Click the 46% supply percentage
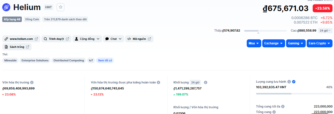This screenshot has width=334, height=114. tap(329, 87)
